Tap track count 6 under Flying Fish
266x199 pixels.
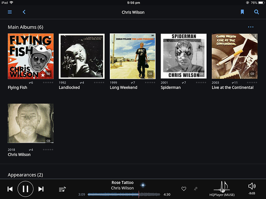point(31,83)
